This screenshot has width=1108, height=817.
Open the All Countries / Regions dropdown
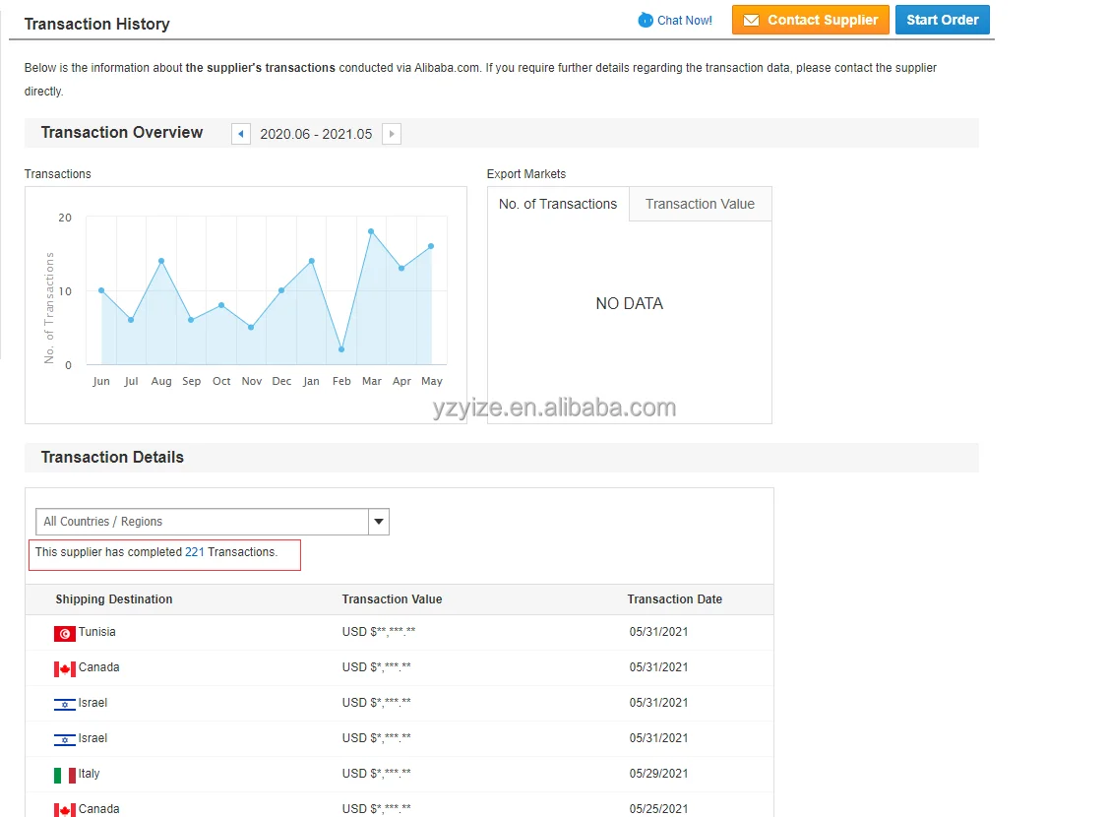pyautogui.click(x=203, y=522)
